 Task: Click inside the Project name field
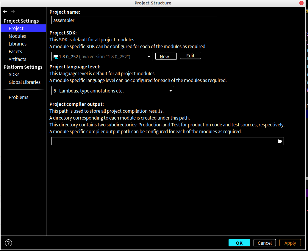pos(134,20)
